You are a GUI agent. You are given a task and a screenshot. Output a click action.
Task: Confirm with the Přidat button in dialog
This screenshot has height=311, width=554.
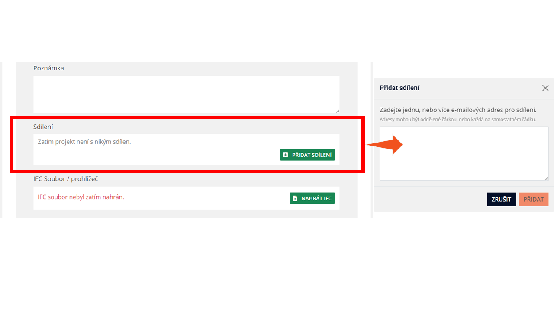[534, 199]
